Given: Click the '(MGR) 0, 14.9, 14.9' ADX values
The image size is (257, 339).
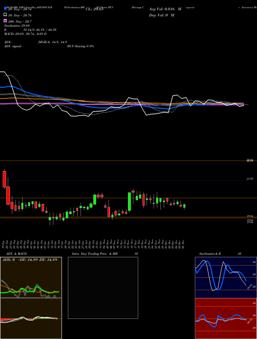Looking at the screenshot, I should 52,42.
